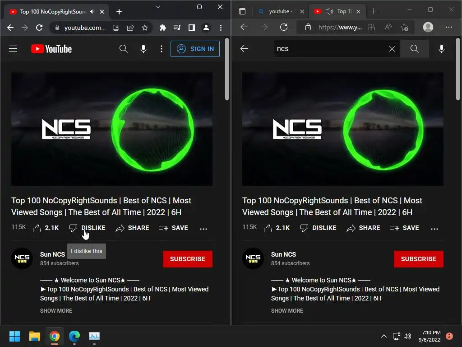Click DISLIKE in Edge window

point(318,228)
